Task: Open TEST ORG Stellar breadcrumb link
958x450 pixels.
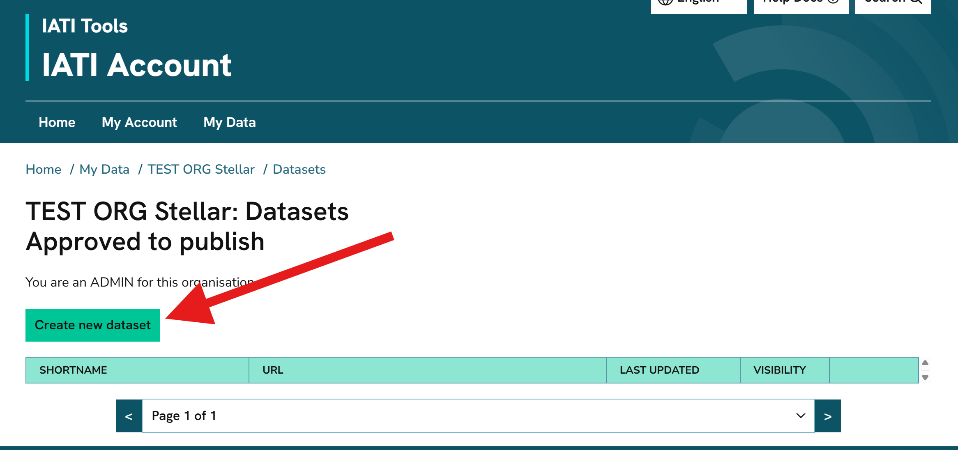Action: [201, 169]
